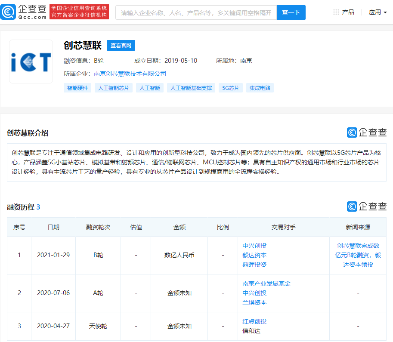393x342 pixels.
Task: Click the 创芯慧联介绍 section heading
Action: [27, 133]
